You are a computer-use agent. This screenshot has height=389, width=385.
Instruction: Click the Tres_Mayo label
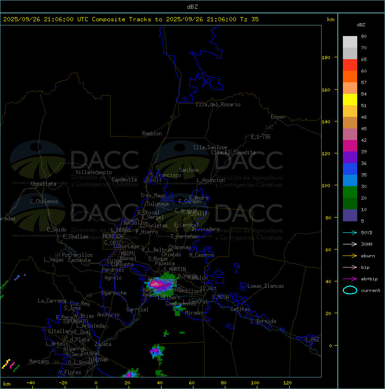[x=153, y=195]
